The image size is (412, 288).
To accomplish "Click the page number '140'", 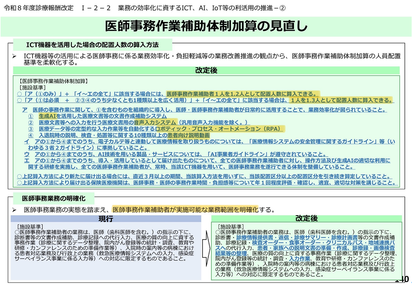I will click(x=402, y=279).
